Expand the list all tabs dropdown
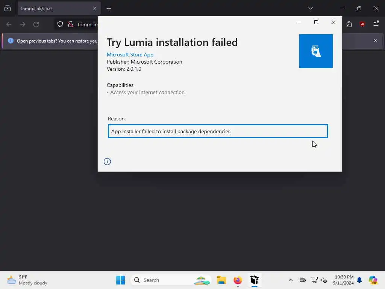This screenshot has width=385, height=289. click(310, 8)
